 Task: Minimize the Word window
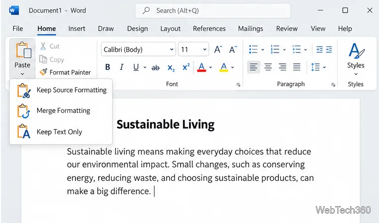tap(320, 10)
